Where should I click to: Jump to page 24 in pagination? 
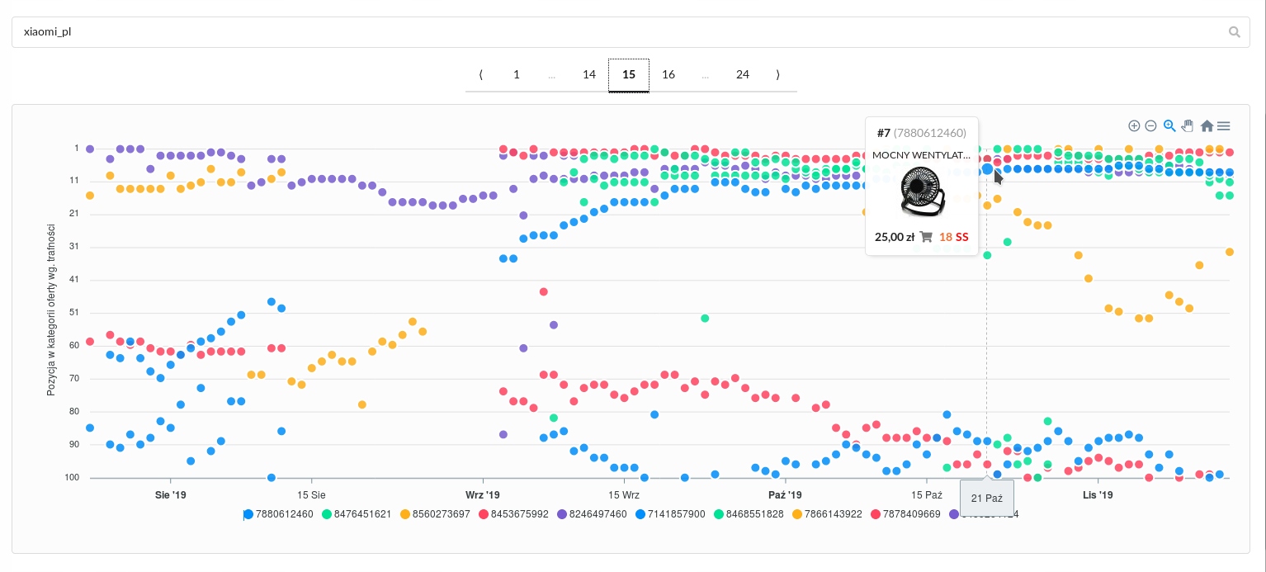point(743,74)
